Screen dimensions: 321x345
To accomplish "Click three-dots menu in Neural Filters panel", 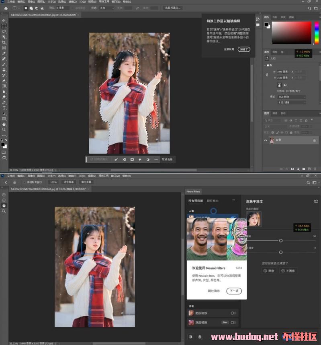I will [x=233, y=200].
